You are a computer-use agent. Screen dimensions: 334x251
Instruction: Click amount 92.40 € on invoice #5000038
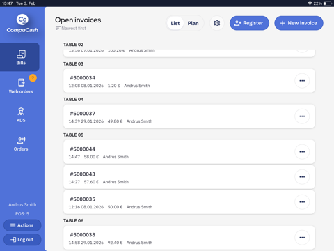click(115, 243)
